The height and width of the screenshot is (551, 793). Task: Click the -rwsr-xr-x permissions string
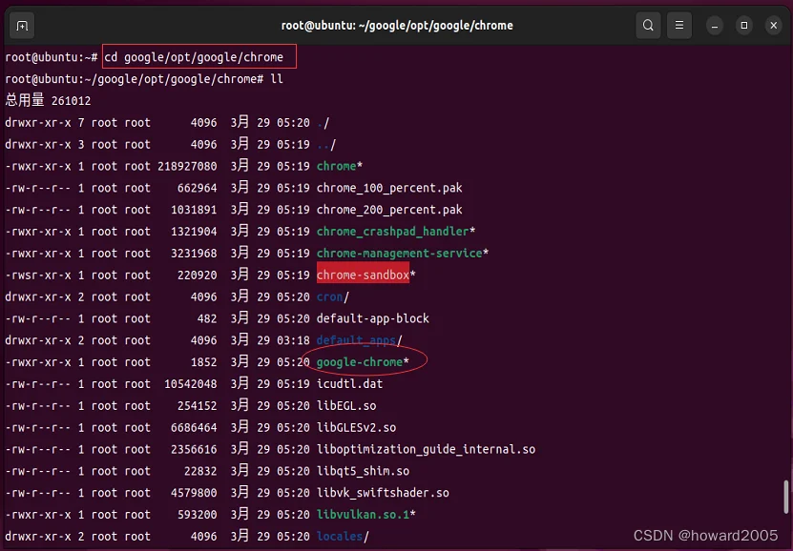point(38,275)
